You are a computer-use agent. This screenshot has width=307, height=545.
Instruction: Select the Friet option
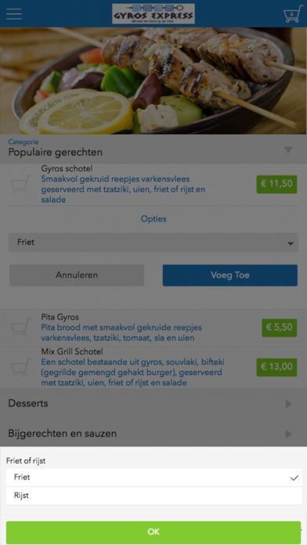(x=153, y=478)
